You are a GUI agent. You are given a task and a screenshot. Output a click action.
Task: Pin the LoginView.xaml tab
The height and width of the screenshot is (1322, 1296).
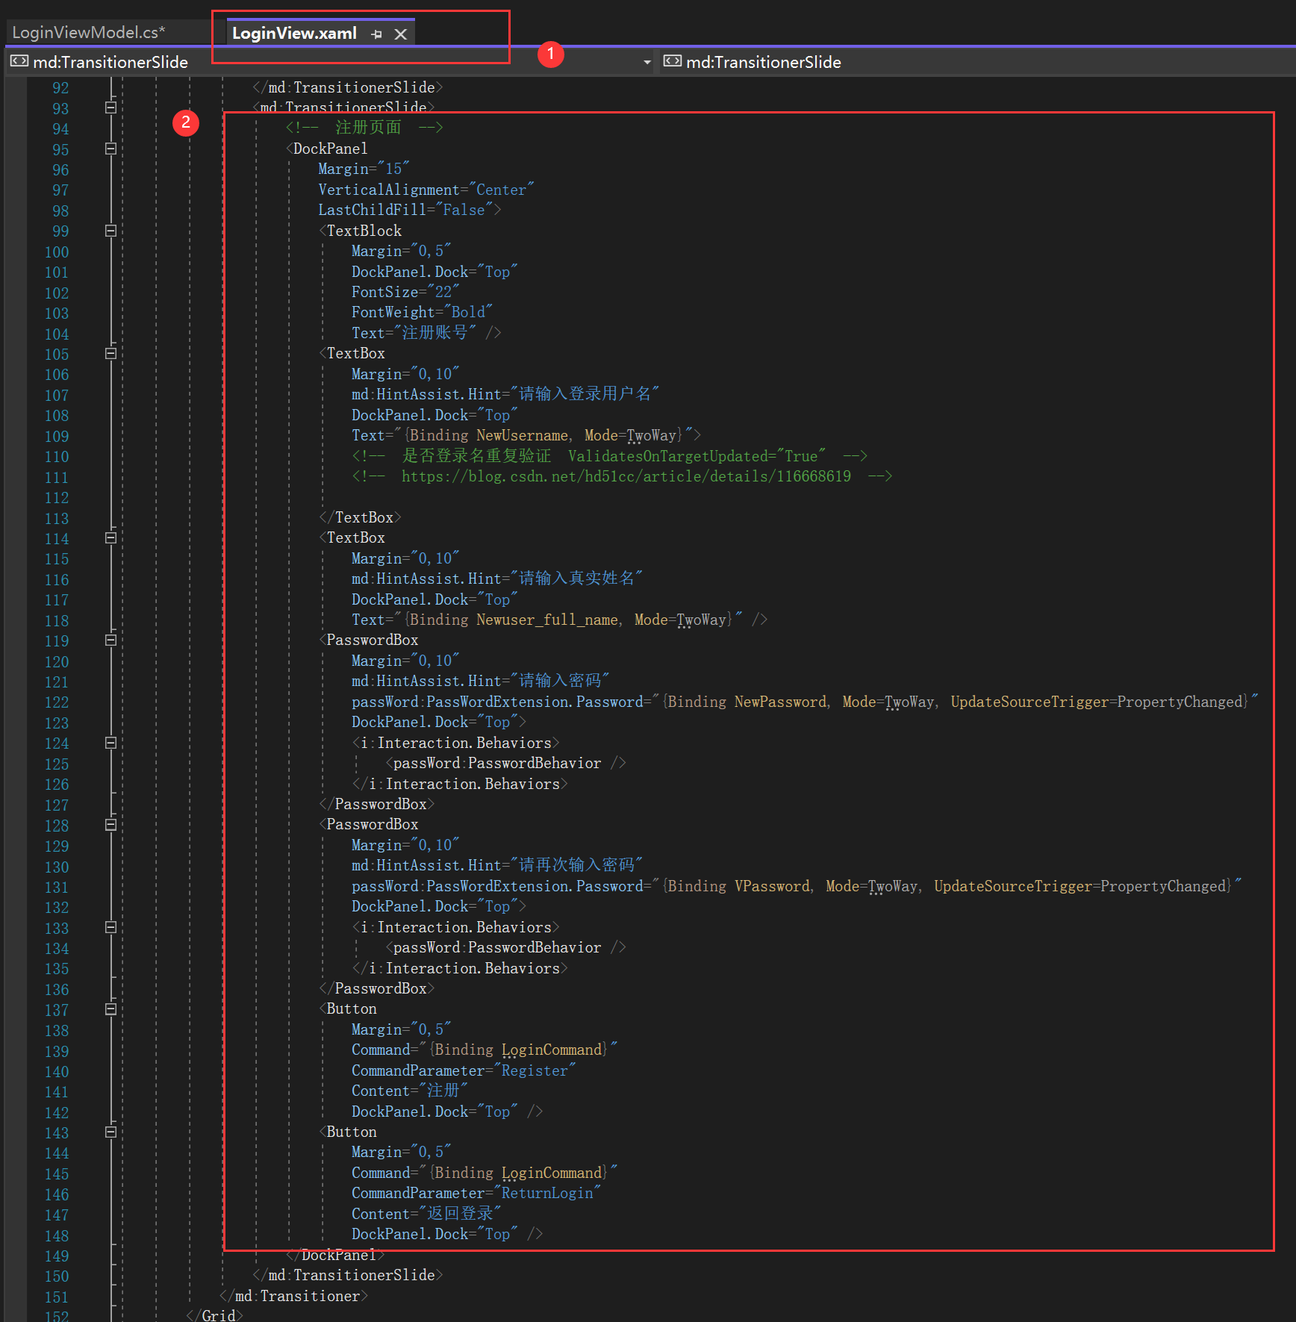coord(376,34)
